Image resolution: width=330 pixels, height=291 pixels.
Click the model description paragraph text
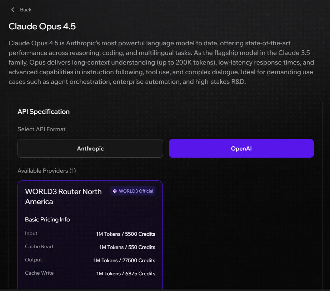point(161,62)
